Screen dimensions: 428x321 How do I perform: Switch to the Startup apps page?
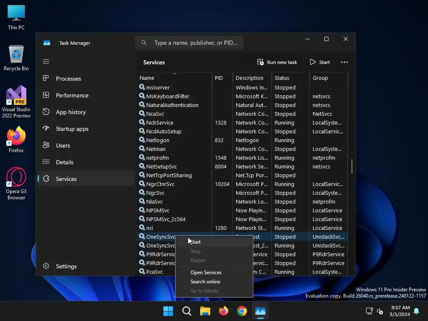tap(86, 129)
